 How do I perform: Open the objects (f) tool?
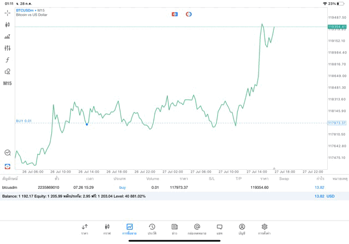point(8,60)
